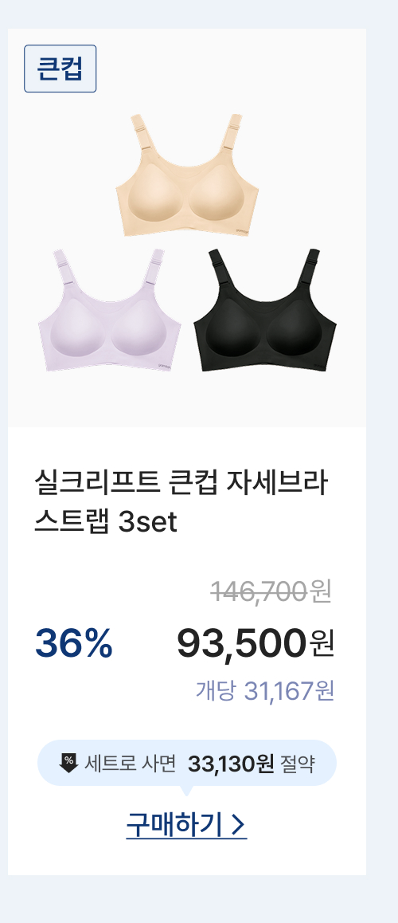Click the 세트로 사면 text in bubble
The height and width of the screenshot is (923, 398).
(x=130, y=764)
